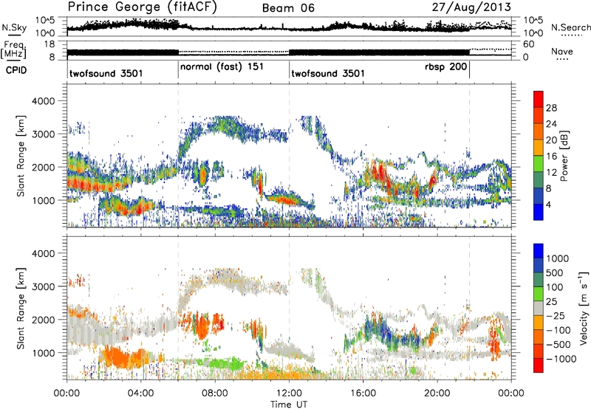This screenshot has height=409, width=591.
Task: Select 'twofsound 3501' starting at 00:00
Action: [x=106, y=73]
